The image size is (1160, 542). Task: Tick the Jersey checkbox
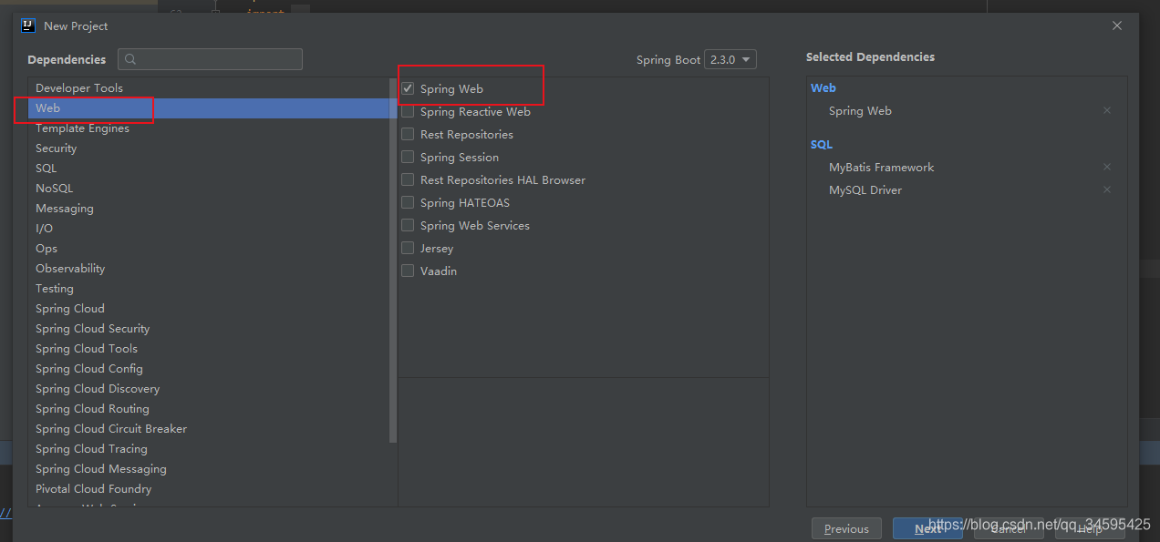coord(408,248)
